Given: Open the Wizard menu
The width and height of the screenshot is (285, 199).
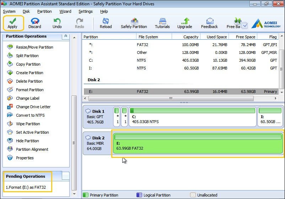Looking at the screenshot, I should (65, 11).
